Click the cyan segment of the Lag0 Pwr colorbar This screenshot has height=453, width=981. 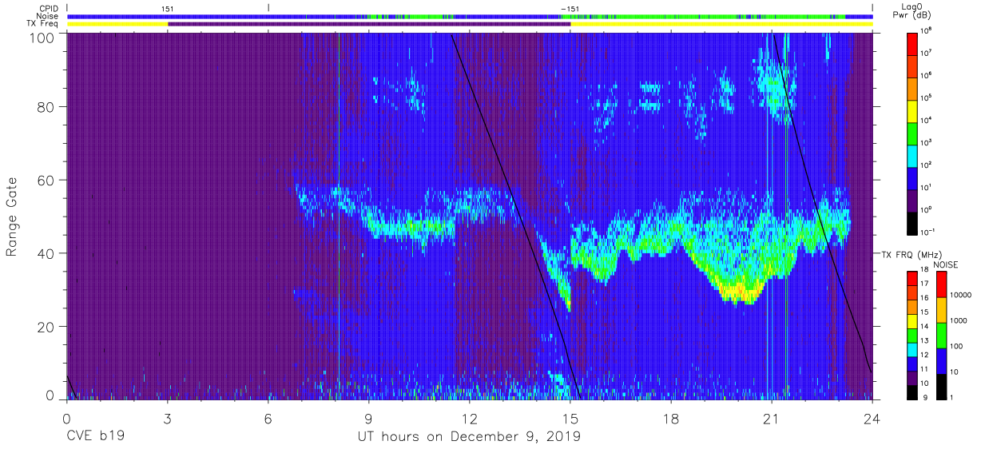[912, 154]
